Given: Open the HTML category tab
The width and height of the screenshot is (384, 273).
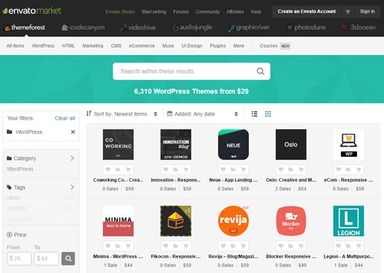Looking at the screenshot, I should click(x=68, y=46).
